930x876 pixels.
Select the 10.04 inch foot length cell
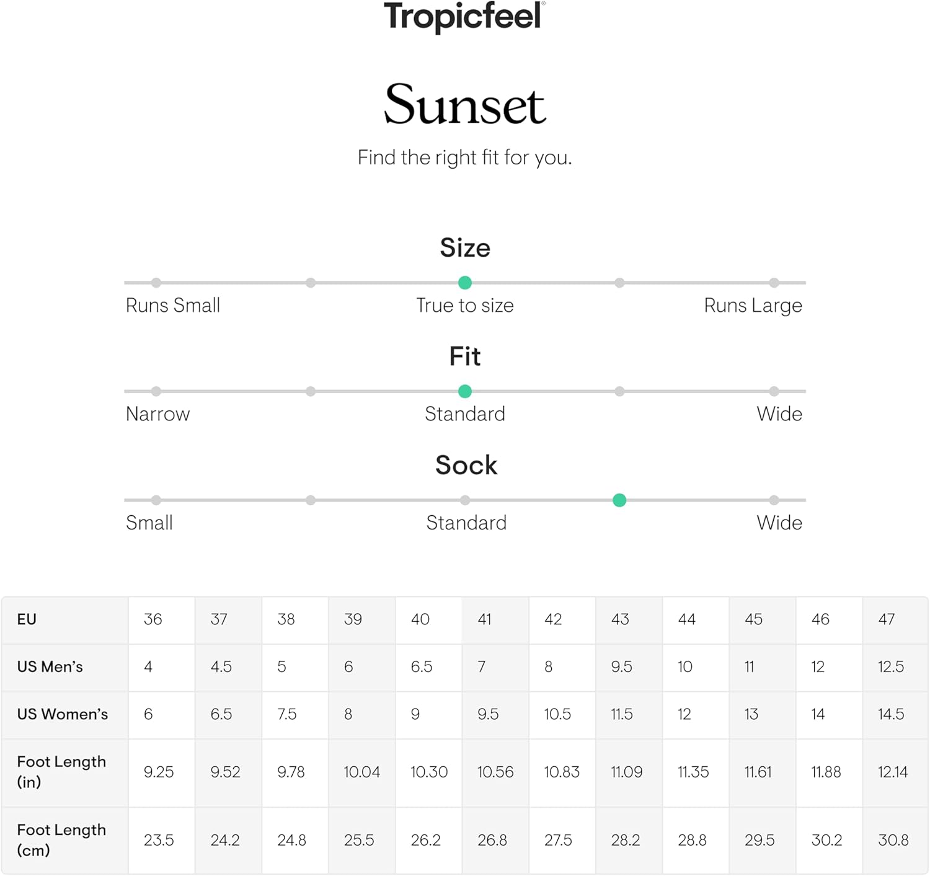click(x=361, y=772)
